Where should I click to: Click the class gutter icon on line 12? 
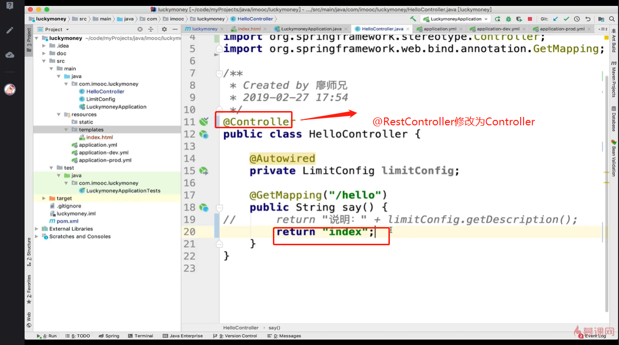[x=204, y=134]
